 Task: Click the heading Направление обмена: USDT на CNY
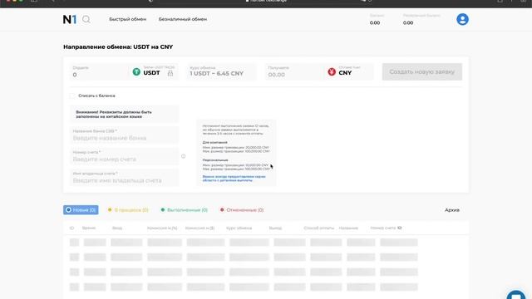[x=118, y=47]
